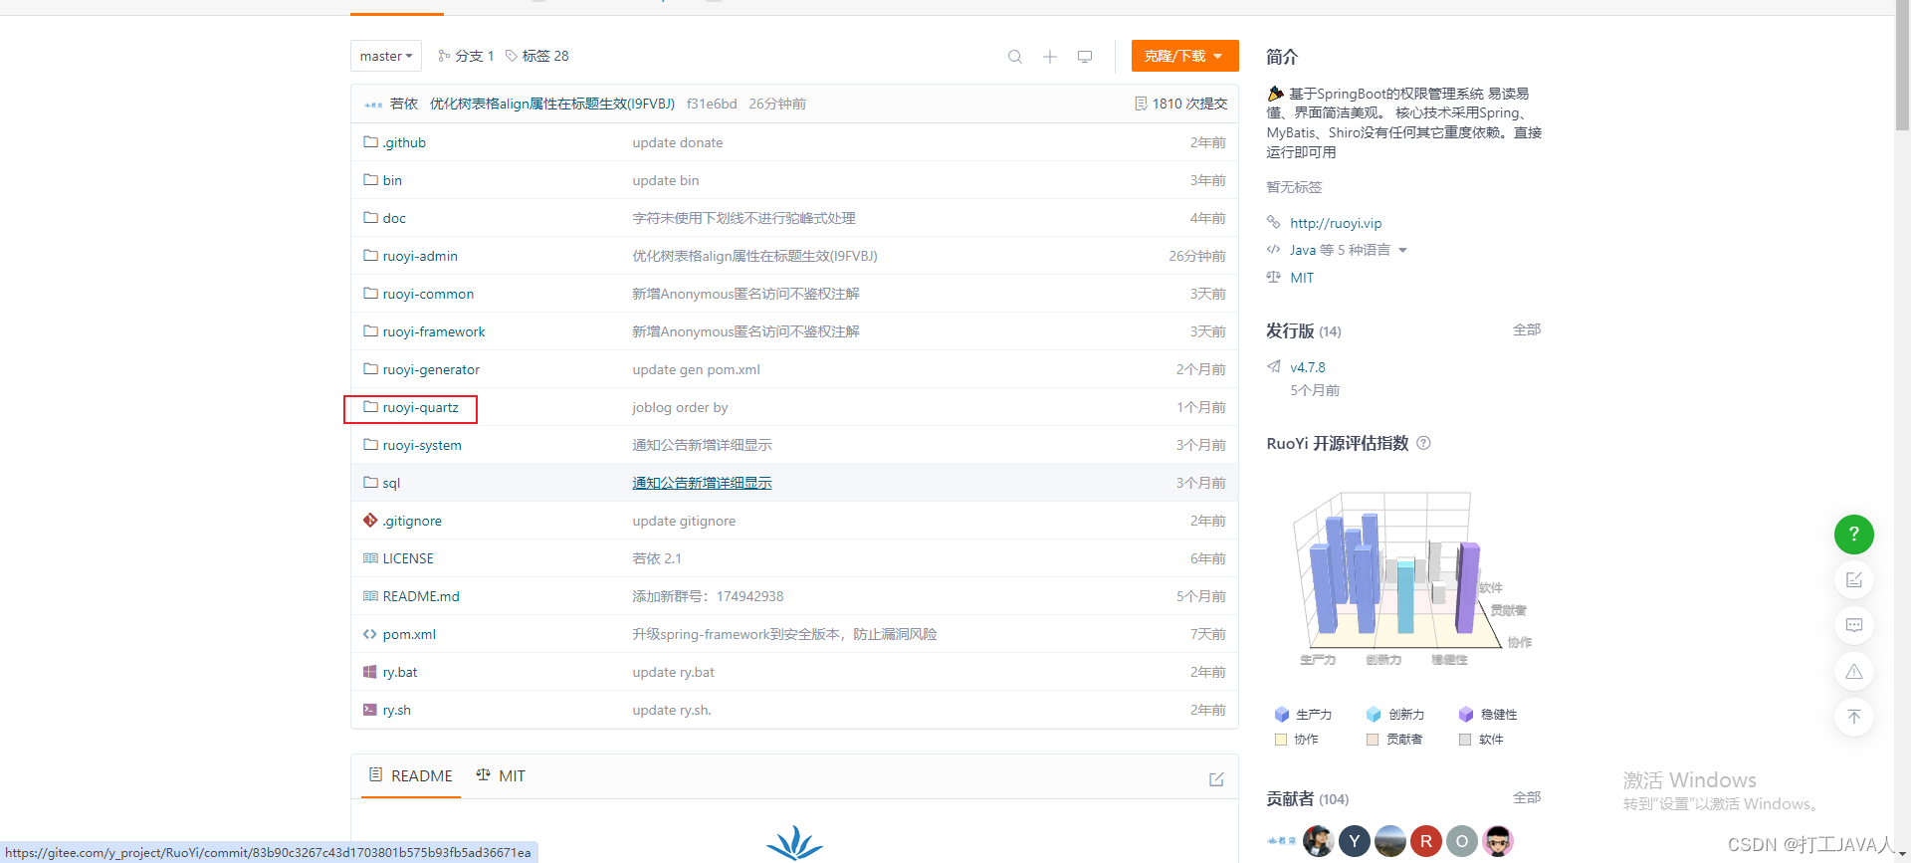Open the ruoyi-system folder
Viewport: 1911px width, 863px height.
pos(422,445)
